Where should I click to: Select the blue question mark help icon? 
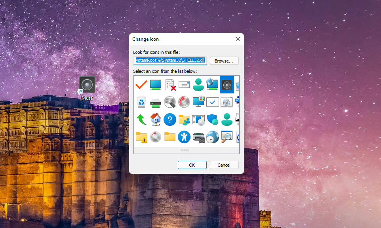170,120
